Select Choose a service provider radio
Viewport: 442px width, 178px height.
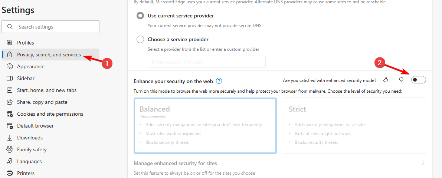pyautogui.click(x=140, y=39)
